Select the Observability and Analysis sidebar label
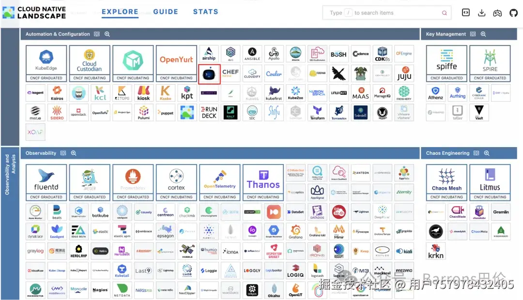This screenshot has height=300, width=523. pyautogui.click(x=10, y=174)
